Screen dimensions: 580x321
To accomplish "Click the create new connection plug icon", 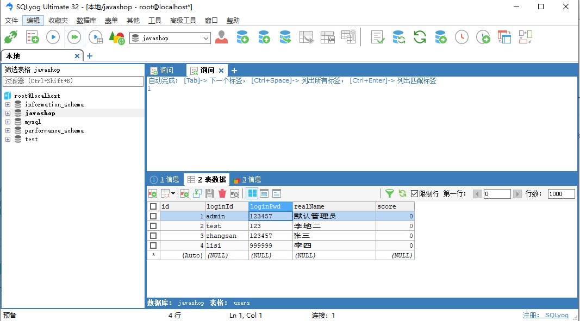I will click(11, 37).
